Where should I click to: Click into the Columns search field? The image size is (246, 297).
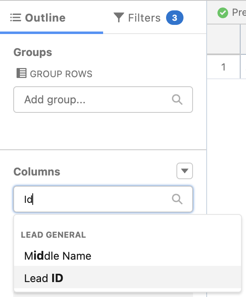(x=103, y=199)
